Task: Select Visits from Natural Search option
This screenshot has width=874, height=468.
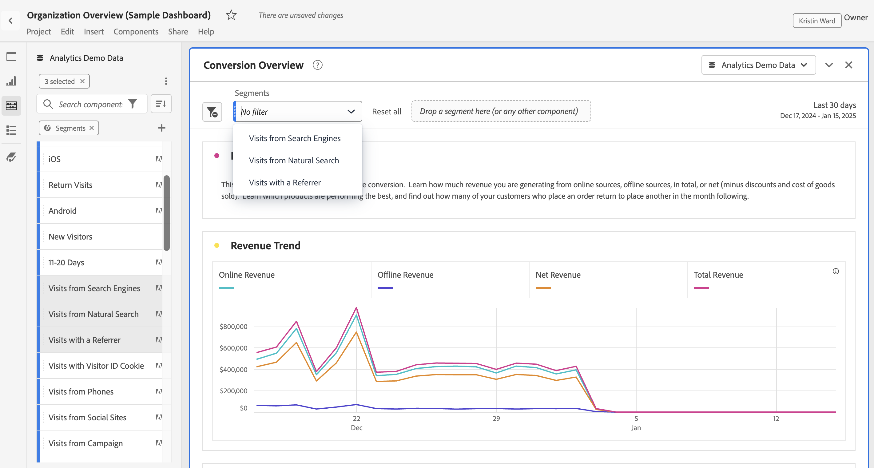Action: click(x=294, y=161)
